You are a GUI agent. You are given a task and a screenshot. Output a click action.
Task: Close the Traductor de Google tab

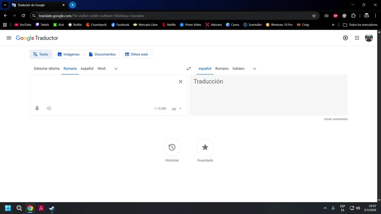pos(63,5)
